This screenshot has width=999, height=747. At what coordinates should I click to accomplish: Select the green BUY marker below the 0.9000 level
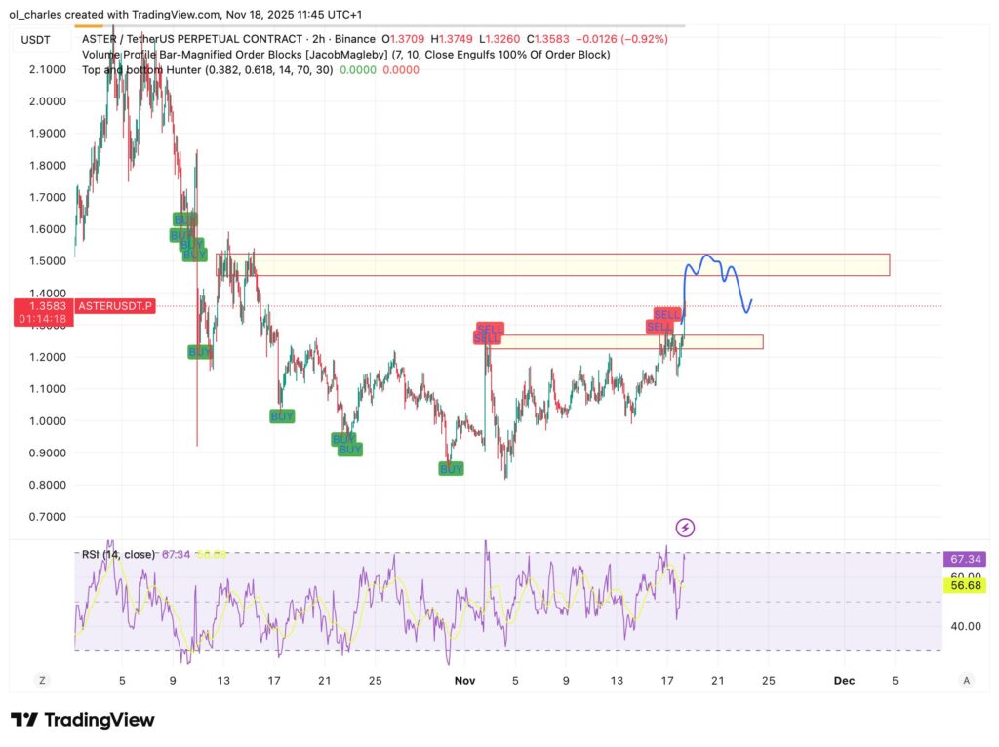click(x=449, y=468)
